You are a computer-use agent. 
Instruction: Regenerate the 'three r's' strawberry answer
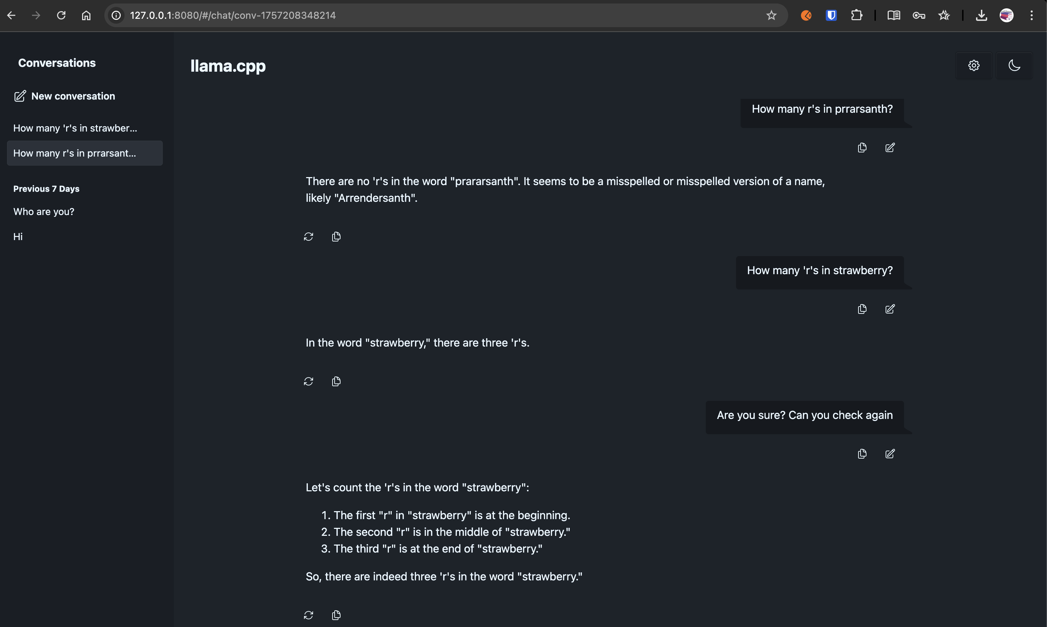(x=308, y=381)
